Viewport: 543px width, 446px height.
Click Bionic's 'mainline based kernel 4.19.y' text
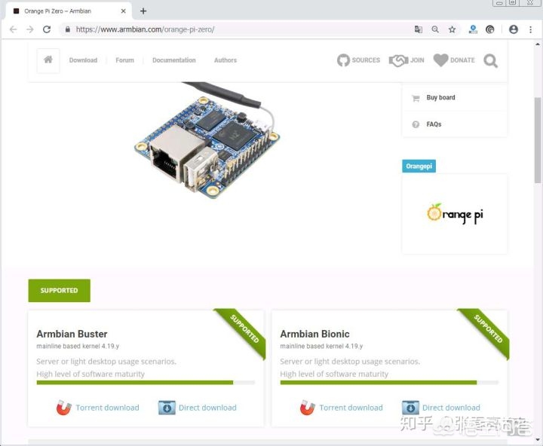(x=321, y=346)
